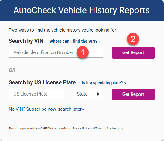Follow 'No VIN? Subscribe now, search later' link
164x141 pixels.
[x=46, y=109]
